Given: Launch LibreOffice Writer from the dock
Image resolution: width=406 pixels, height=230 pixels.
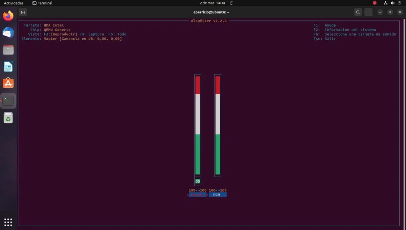Looking at the screenshot, I should (x=8, y=66).
